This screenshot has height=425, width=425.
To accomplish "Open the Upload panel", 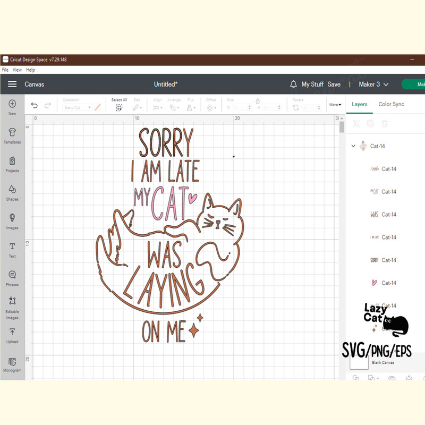I will click(12, 333).
